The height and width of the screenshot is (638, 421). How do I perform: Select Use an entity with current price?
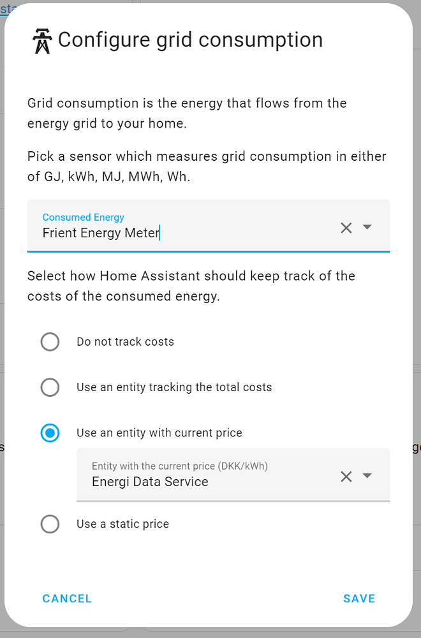click(50, 433)
